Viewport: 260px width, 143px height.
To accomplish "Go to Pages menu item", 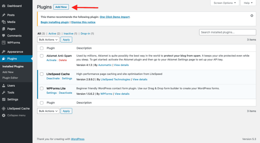I will tap(11, 29).
